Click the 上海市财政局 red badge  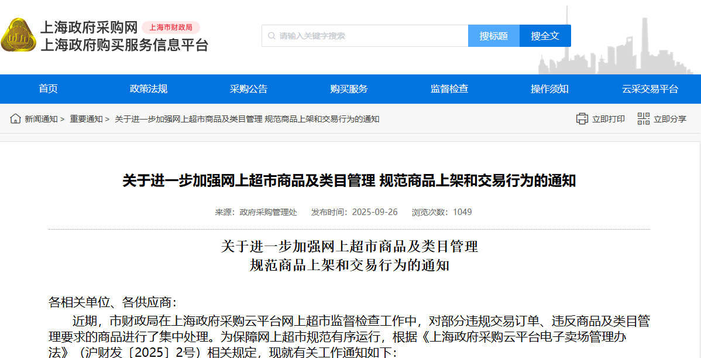tap(171, 28)
